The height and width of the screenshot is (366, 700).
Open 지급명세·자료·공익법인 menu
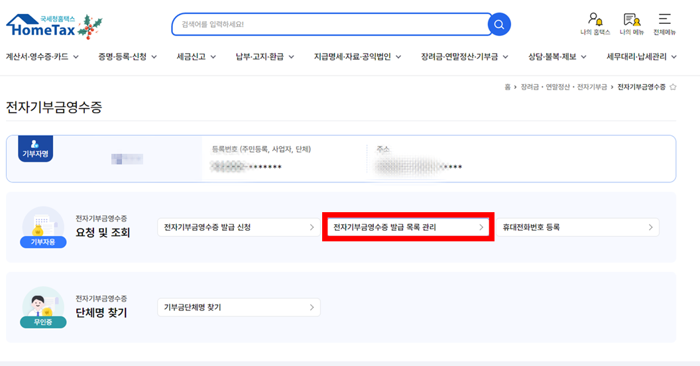(x=357, y=57)
